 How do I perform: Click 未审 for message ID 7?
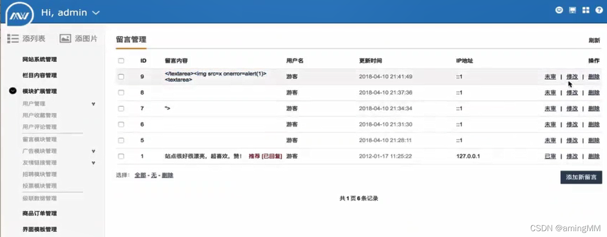tap(550, 109)
